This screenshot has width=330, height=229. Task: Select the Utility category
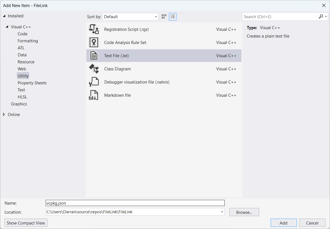23,76
